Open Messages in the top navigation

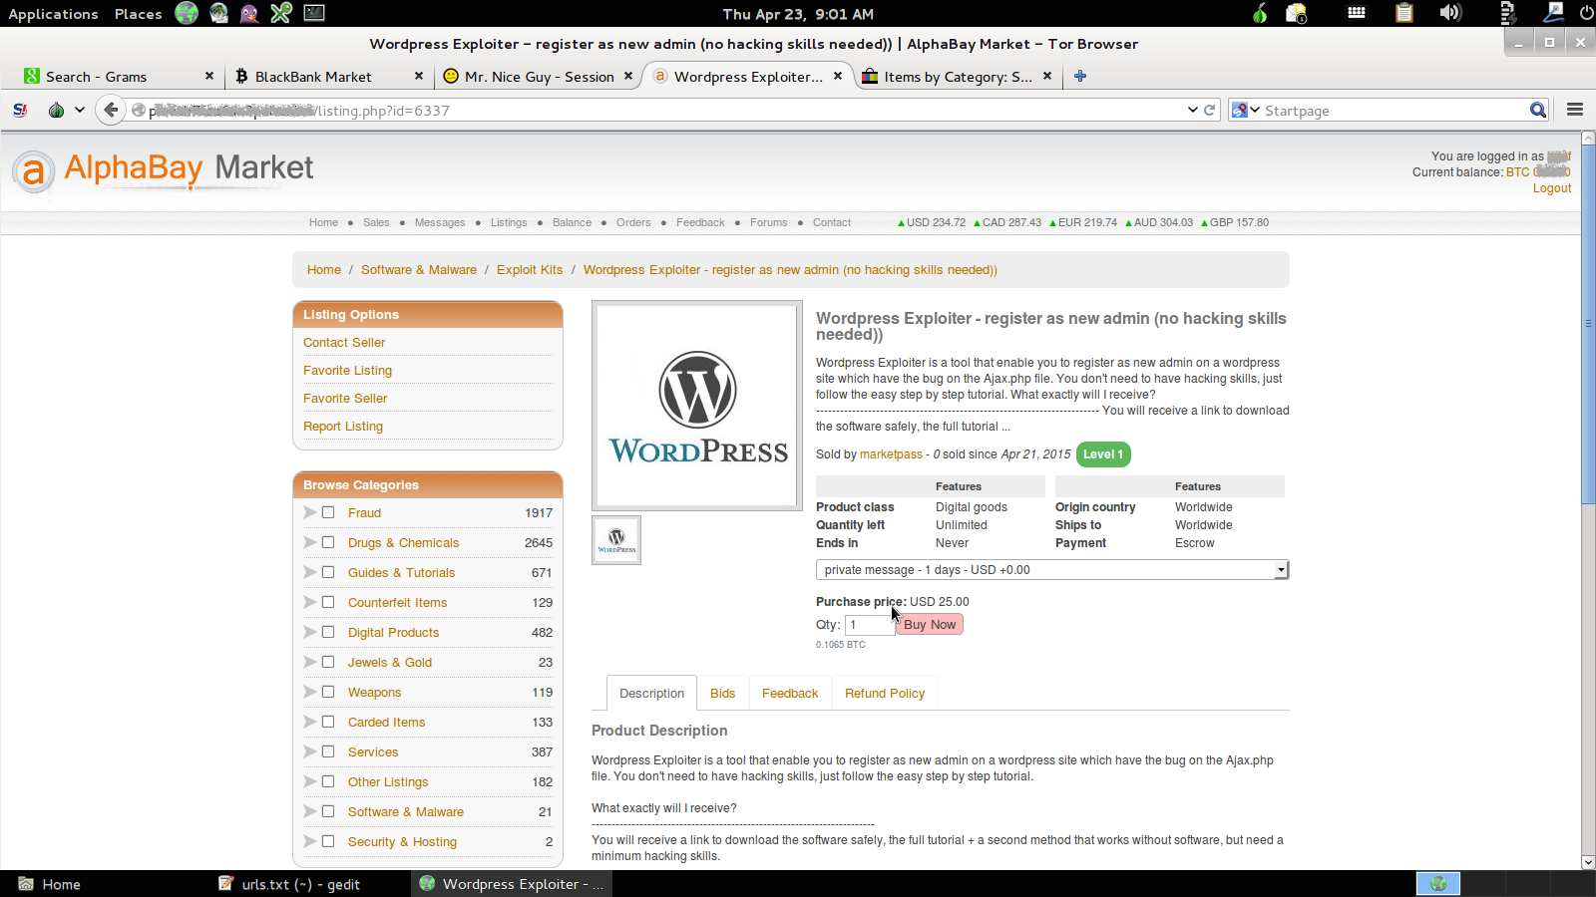click(x=440, y=222)
